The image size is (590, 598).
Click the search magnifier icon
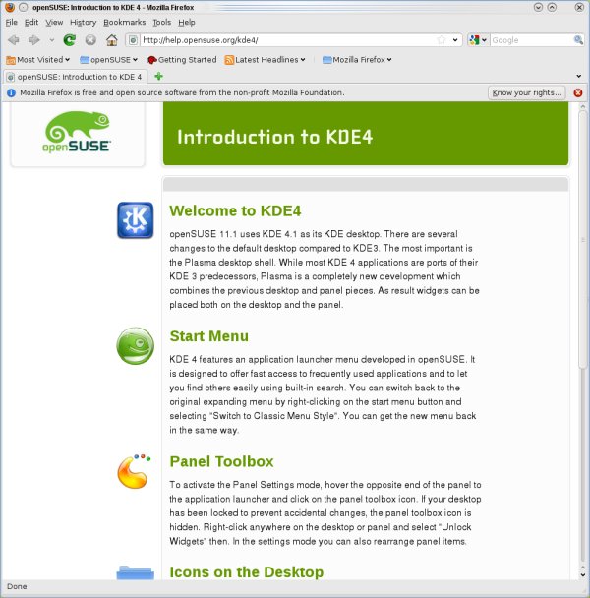click(578, 39)
